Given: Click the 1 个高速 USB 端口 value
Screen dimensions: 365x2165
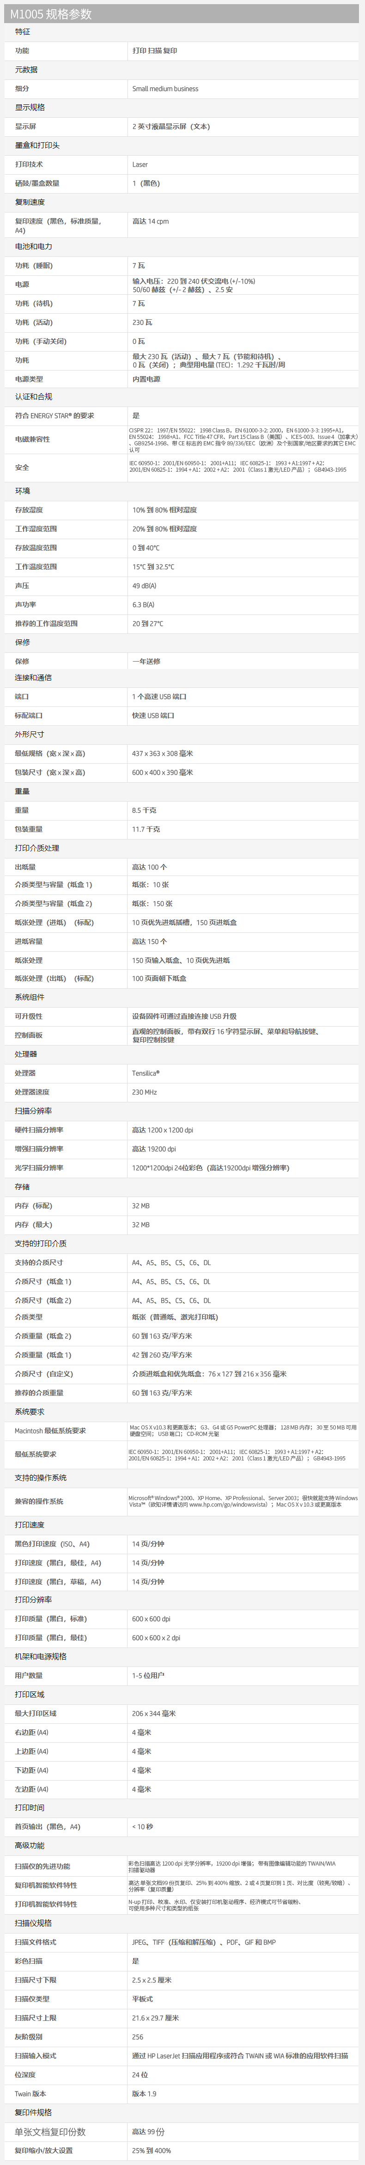Looking at the screenshot, I should [159, 697].
